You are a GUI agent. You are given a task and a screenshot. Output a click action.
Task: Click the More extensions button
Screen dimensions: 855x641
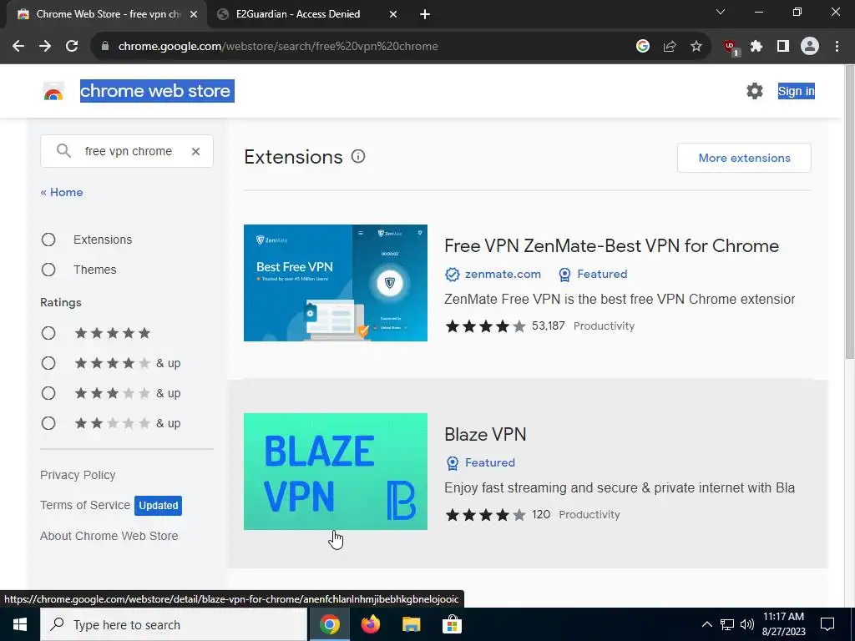744,158
